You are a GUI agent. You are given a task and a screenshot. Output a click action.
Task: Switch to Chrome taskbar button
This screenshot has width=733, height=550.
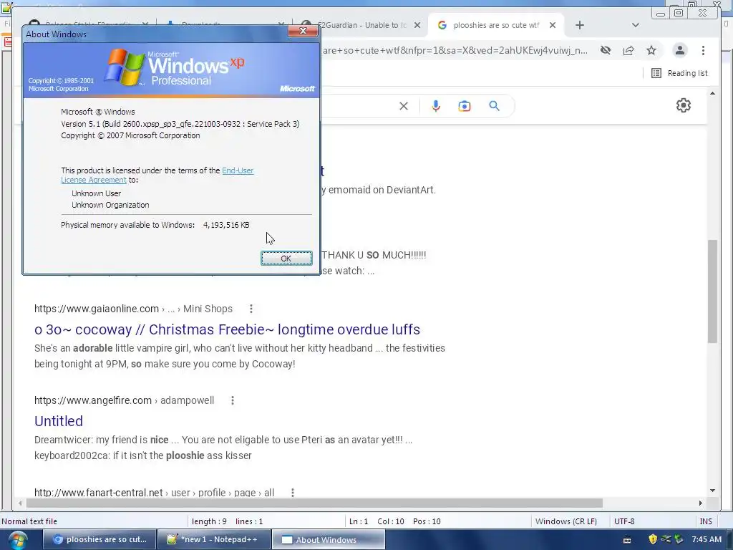tap(99, 540)
